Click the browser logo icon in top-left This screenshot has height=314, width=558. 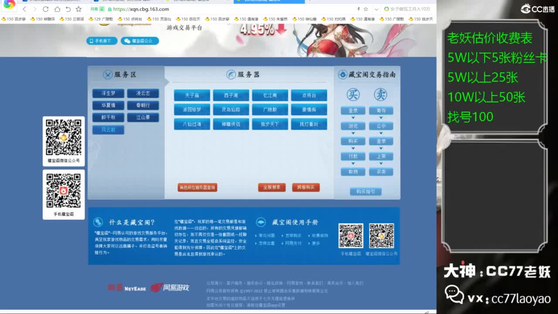click(x=9, y=5)
